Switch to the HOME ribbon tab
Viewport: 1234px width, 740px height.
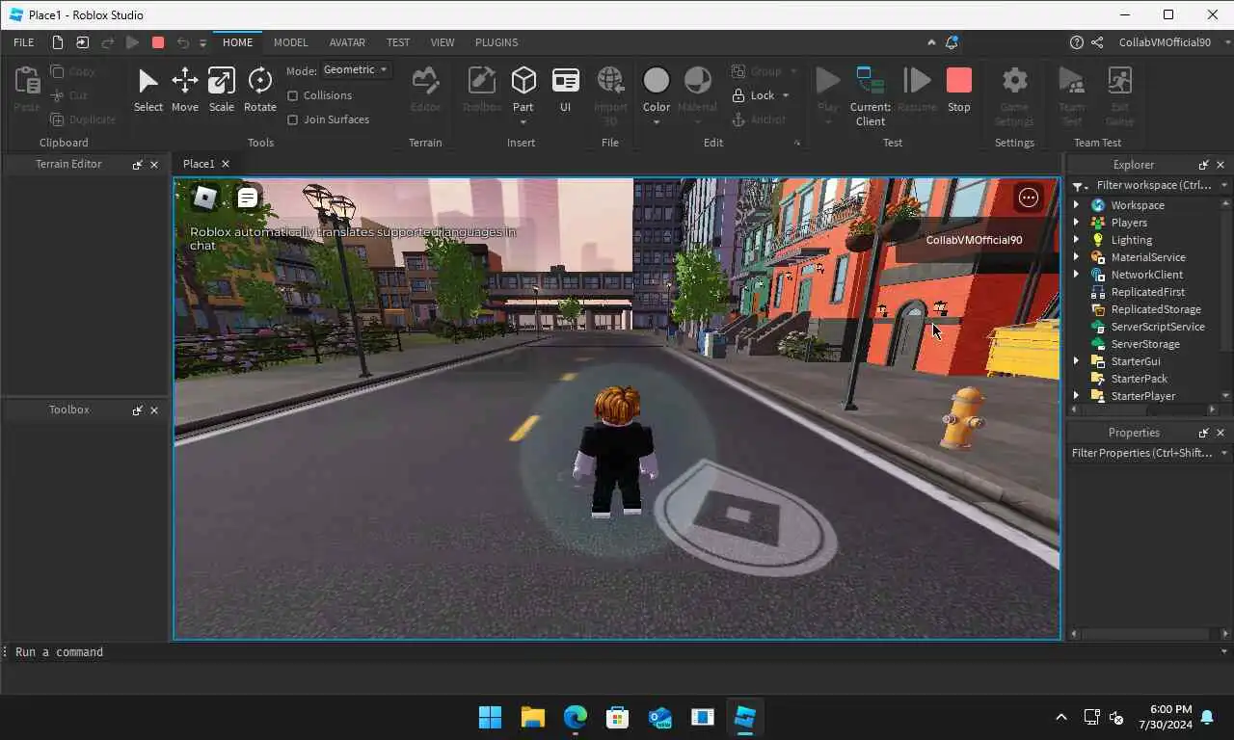tap(237, 42)
